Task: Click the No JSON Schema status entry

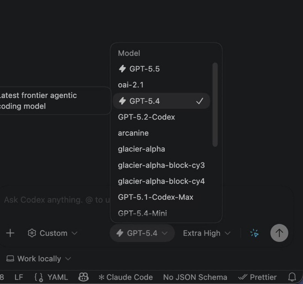Action: click(x=195, y=277)
